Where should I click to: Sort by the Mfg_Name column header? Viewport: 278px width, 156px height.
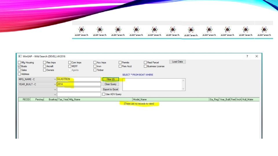click(x=100, y=99)
